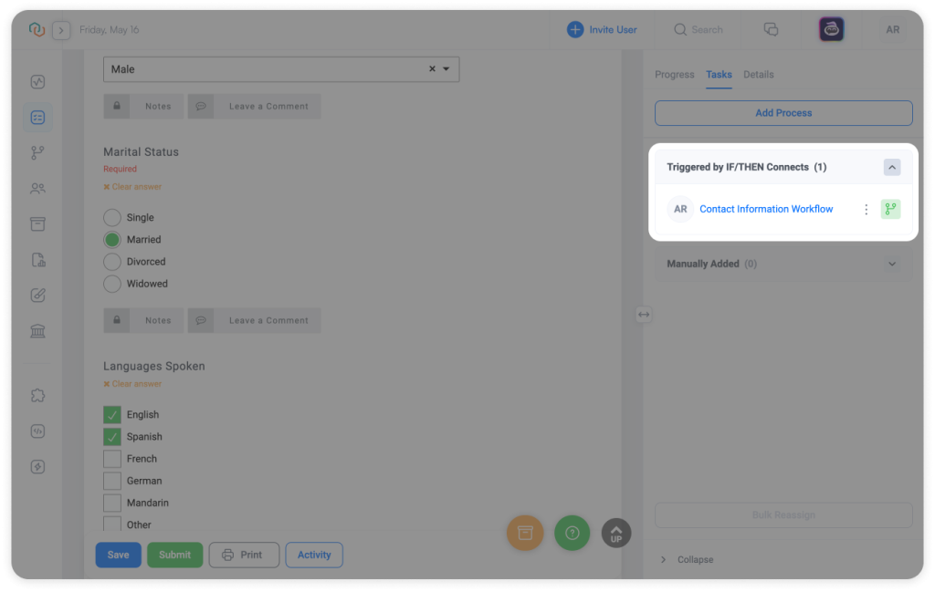Expand the Manually Added section

892,264
